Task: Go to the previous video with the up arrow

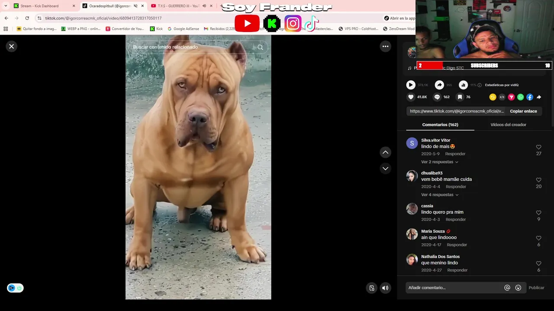Action: click(385, 152)
